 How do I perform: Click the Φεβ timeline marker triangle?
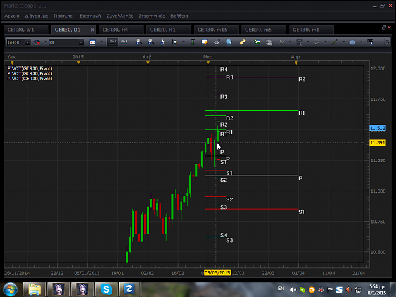click(x=148, y=62)
